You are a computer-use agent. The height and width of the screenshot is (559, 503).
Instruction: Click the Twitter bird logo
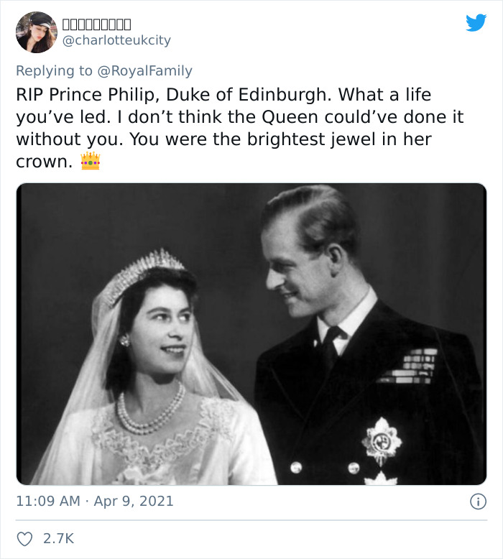(476, 23)
